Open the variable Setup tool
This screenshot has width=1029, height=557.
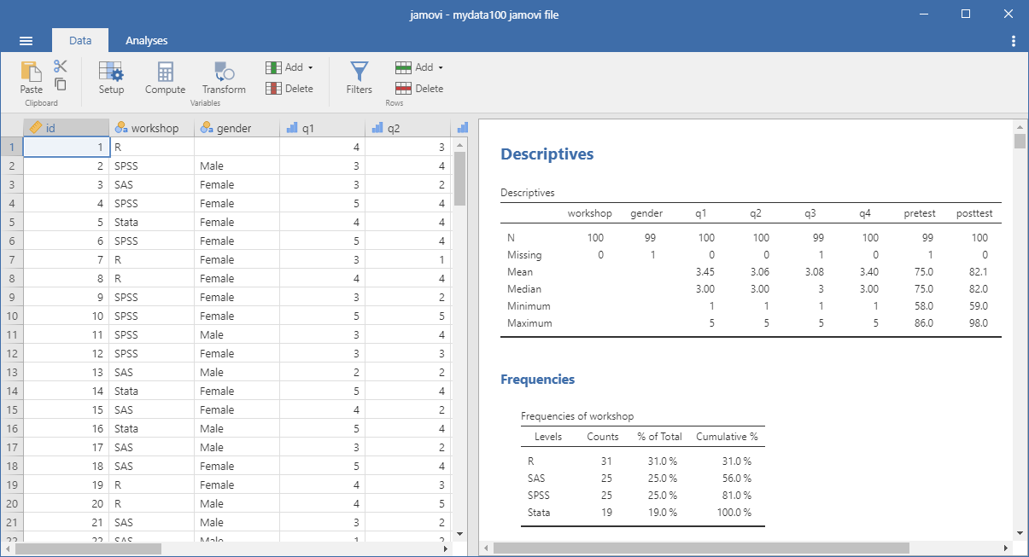pos(111,77)
